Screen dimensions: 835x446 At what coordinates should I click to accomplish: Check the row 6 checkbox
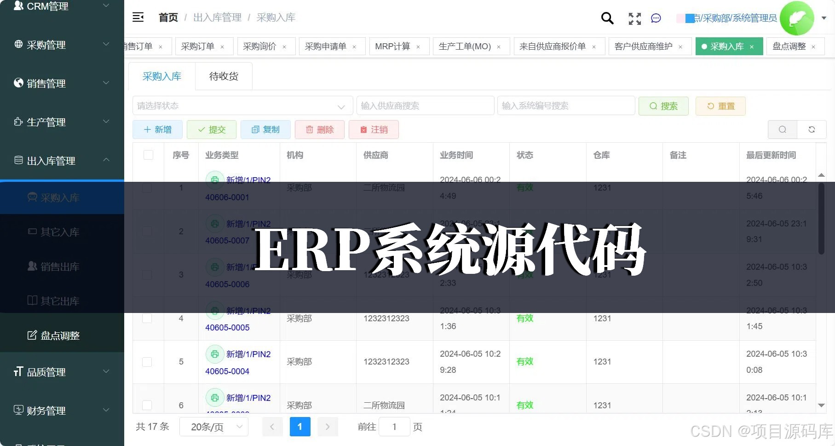tap(147, 405)
